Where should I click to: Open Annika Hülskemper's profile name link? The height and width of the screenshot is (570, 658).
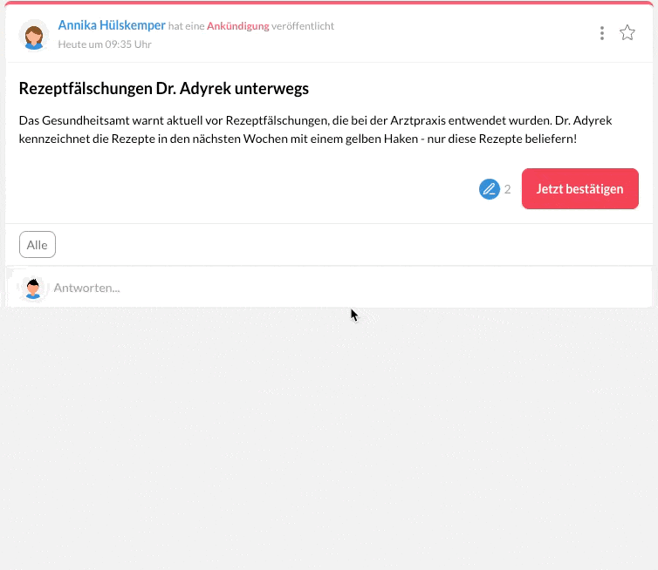point(111,25)
